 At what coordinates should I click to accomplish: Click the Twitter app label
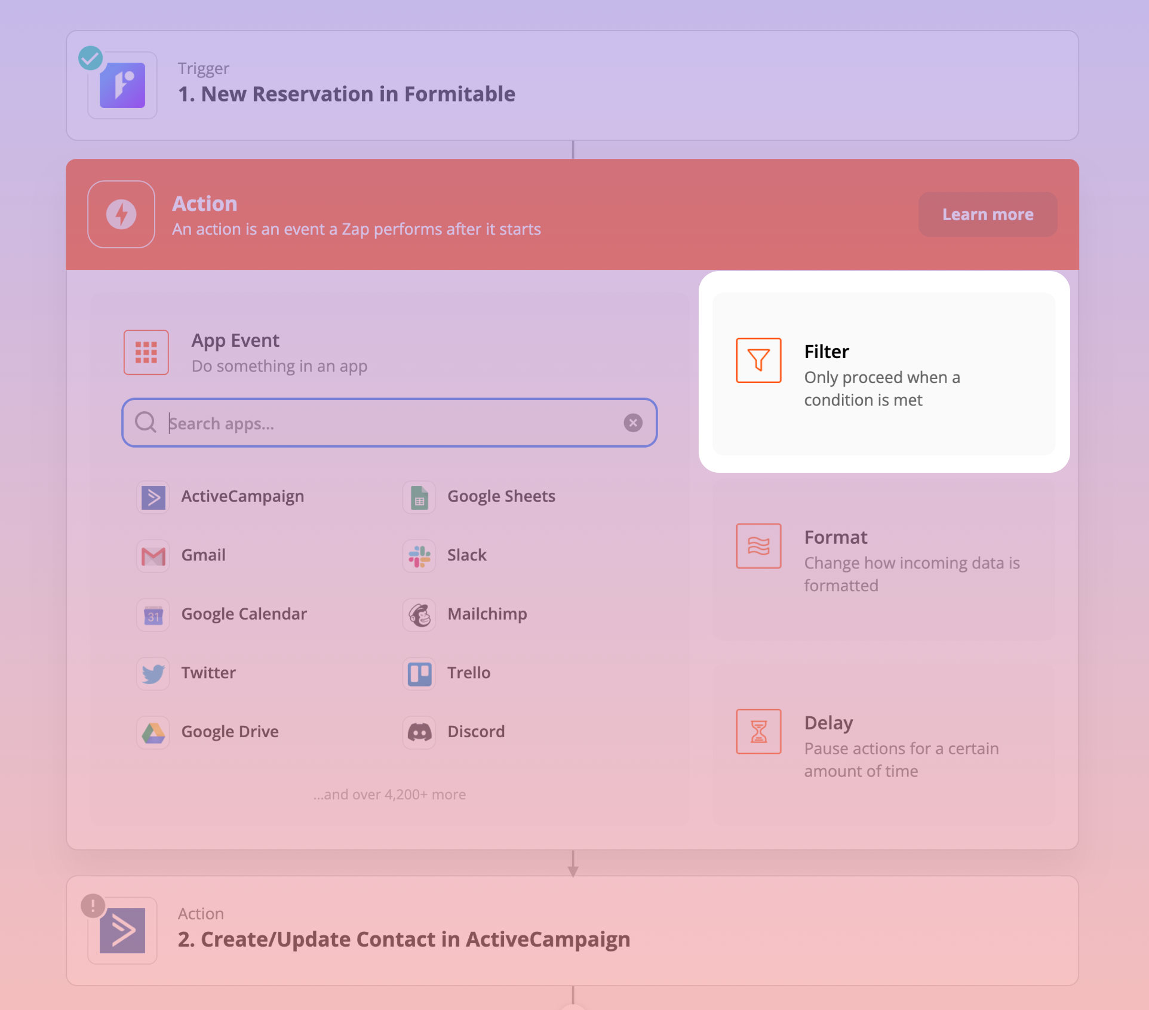tap(208, 673)
